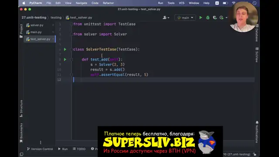The width and height of the screenshot is (279, 157).
Task: Open the Apple menu
Action: 24,3
